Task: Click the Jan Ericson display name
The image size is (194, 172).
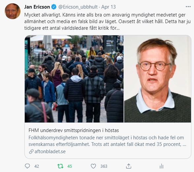Action: (x=37, y=7)
